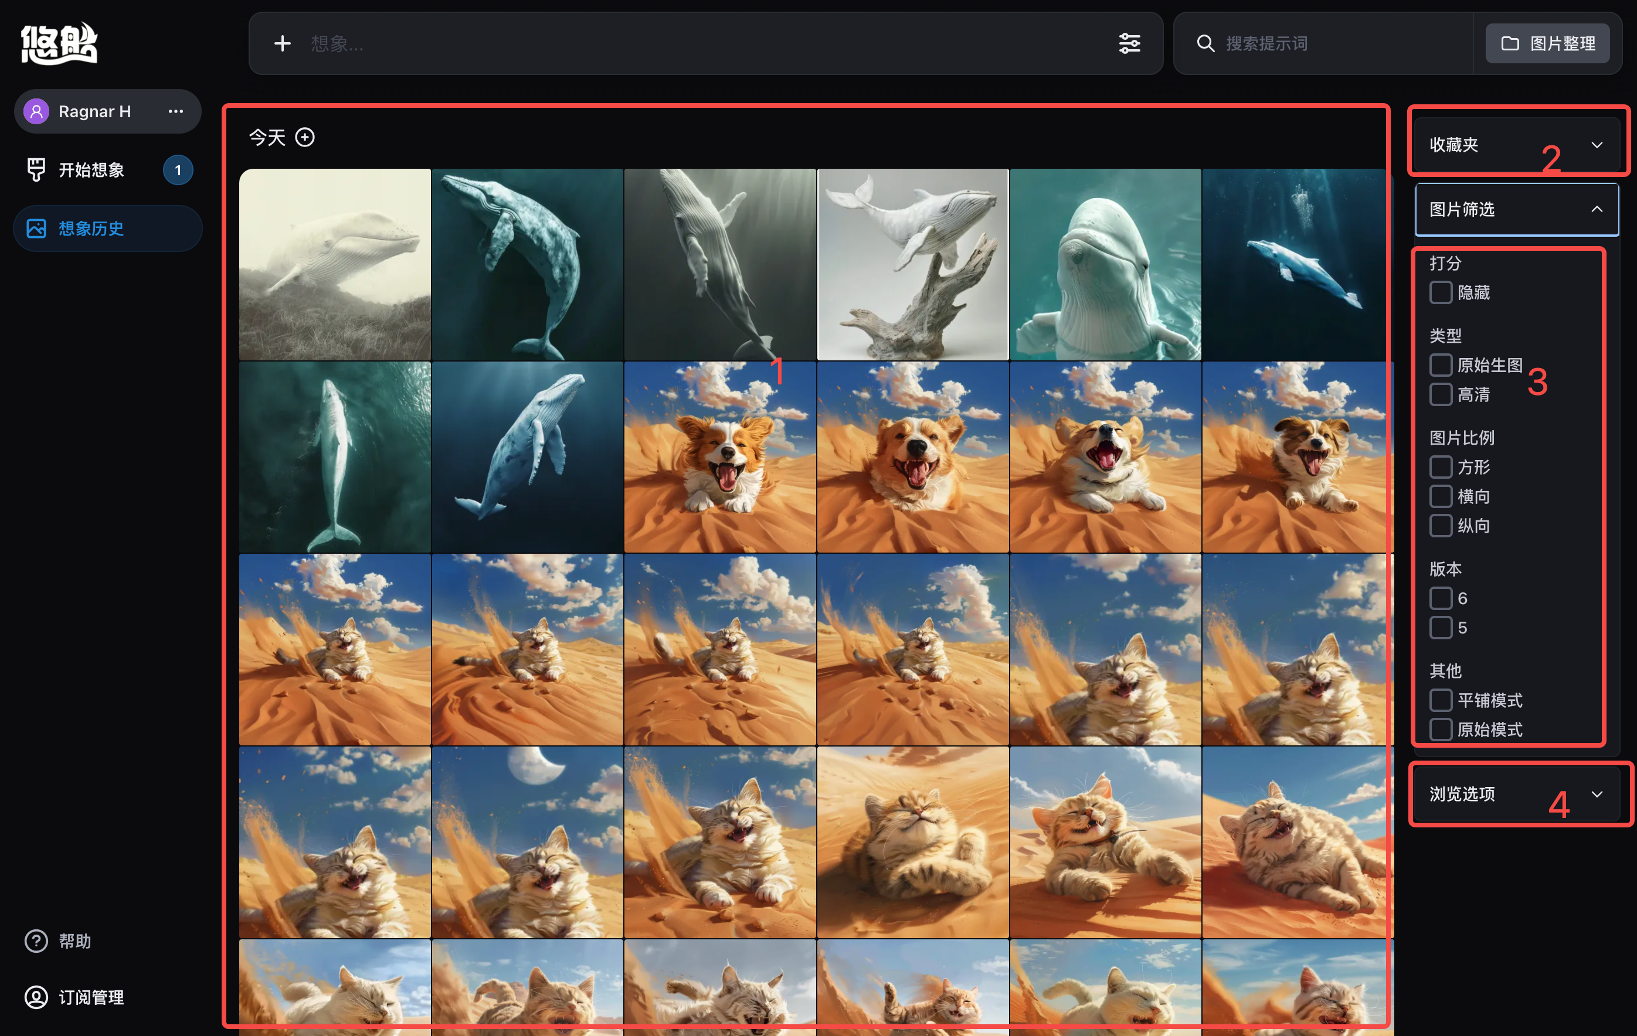Viewport: 1637px width, 1036px height.
Task: Click the folder icon in 图片整理
Action: point(1510,43)
